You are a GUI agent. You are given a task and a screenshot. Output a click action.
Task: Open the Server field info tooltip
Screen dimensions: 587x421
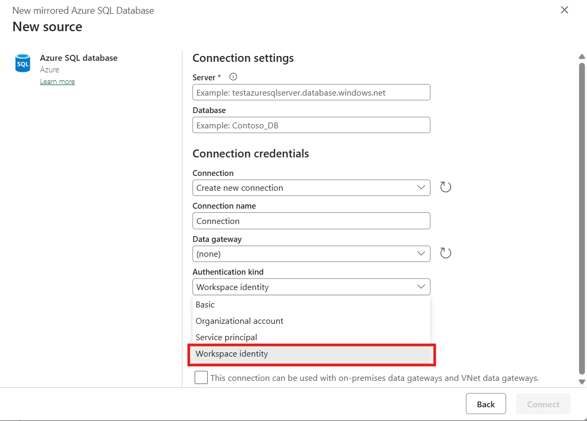(233, 76)
